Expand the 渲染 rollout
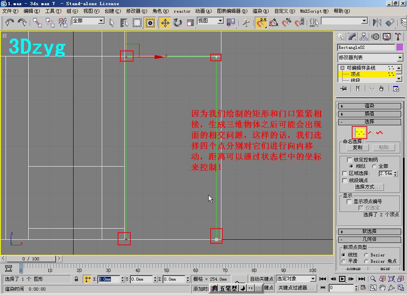 [369, 106]
